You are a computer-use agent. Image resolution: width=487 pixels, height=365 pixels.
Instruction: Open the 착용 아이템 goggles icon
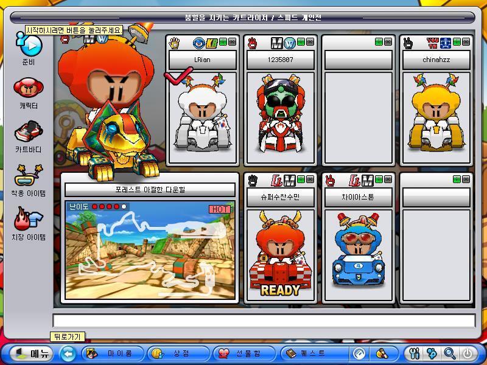click(x=29, y=176)
